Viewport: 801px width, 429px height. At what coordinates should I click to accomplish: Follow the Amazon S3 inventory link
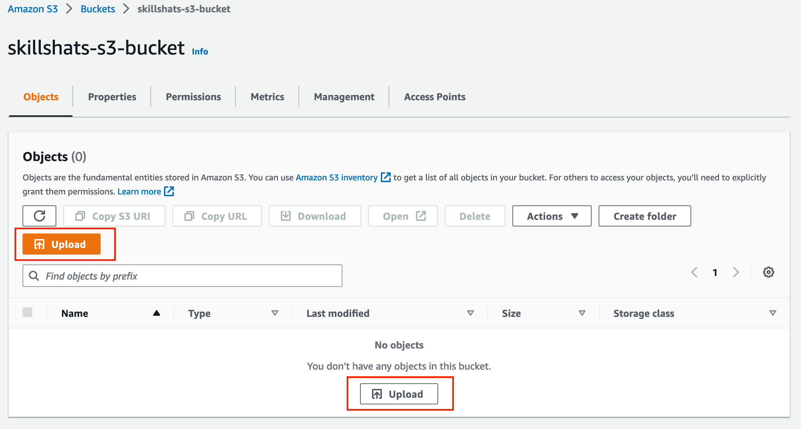click(336, 177)
